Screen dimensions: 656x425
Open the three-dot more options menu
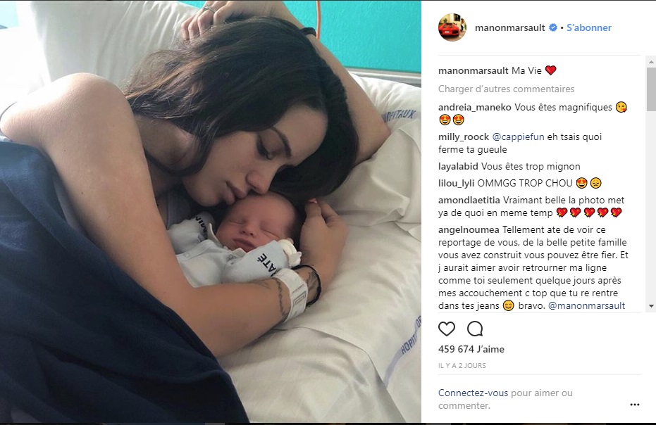coord(635,405)
